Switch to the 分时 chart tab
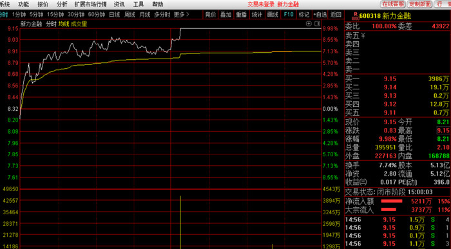Screen dimensions: 451x249 (4, 14)
